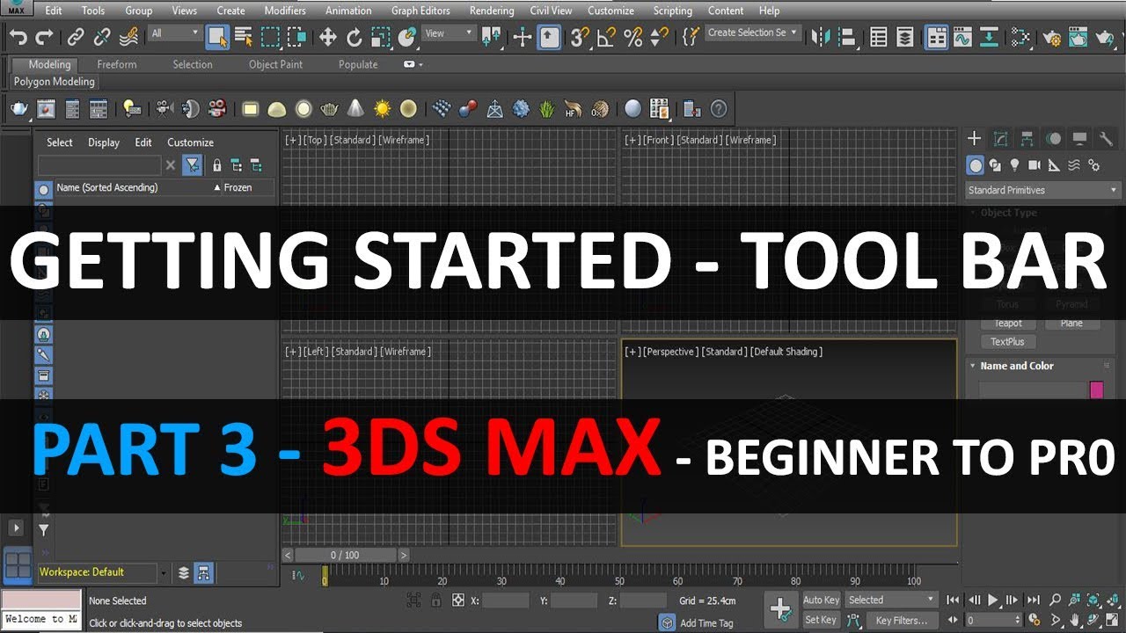This screenshot has width=1126, height=633.
Task: Click the Undo arrow in main toolbar
Action: point(18,37)
